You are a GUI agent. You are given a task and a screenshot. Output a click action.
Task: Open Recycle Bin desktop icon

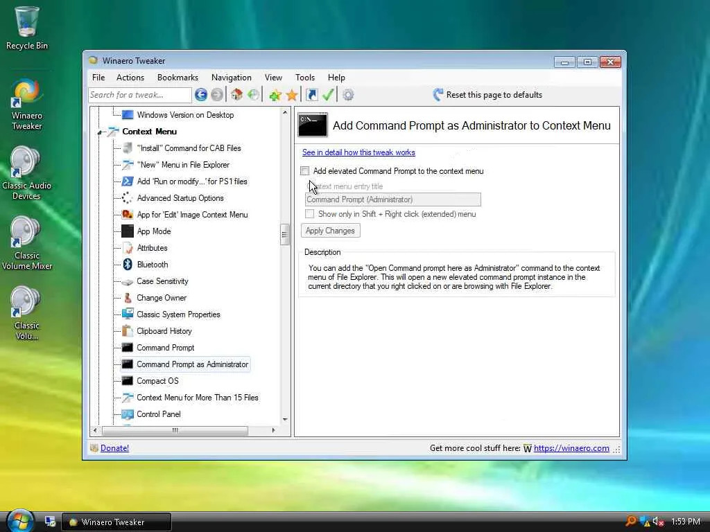coord(27,28)
